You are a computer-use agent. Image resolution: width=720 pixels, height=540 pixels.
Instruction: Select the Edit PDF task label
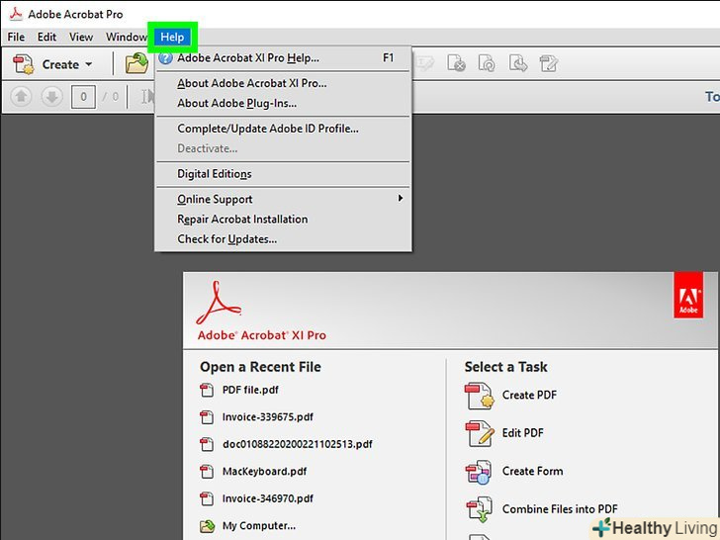[x=522, y=433]
